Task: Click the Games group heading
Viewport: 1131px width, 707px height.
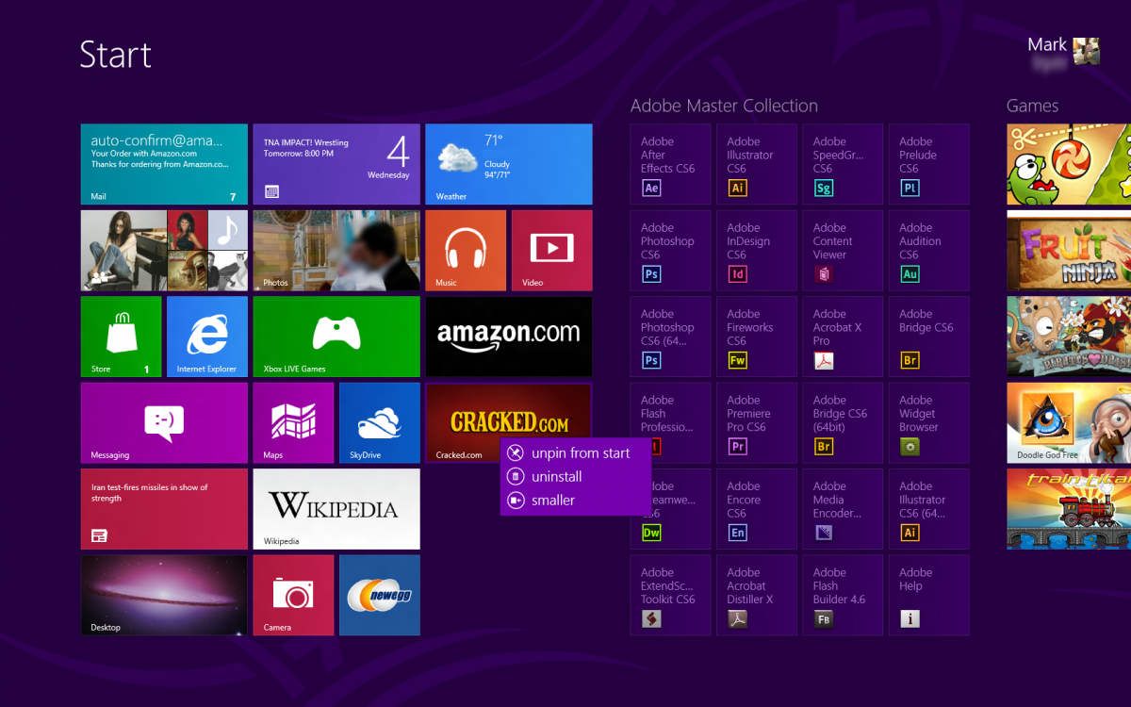Action: [1032, 106]
